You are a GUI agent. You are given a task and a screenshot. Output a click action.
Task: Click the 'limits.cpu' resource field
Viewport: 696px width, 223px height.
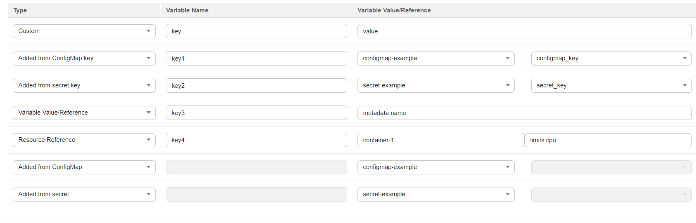tap(608, 140)
